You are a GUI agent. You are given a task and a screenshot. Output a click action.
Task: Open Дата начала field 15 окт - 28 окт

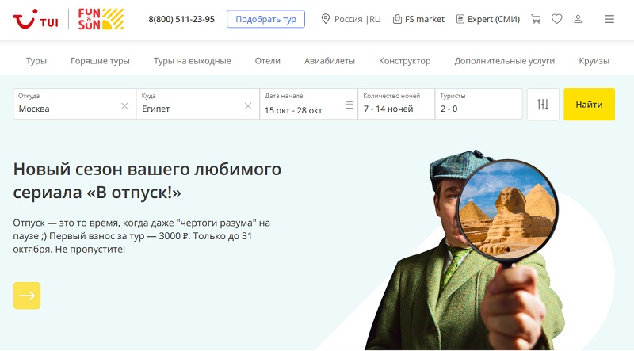click(308, 104)
